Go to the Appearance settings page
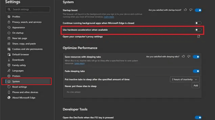The image size is (215, 120). point(18,27)
